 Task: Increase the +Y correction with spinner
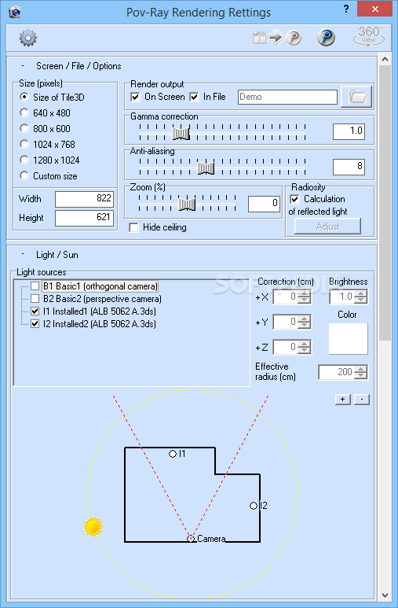click(305, 319)
